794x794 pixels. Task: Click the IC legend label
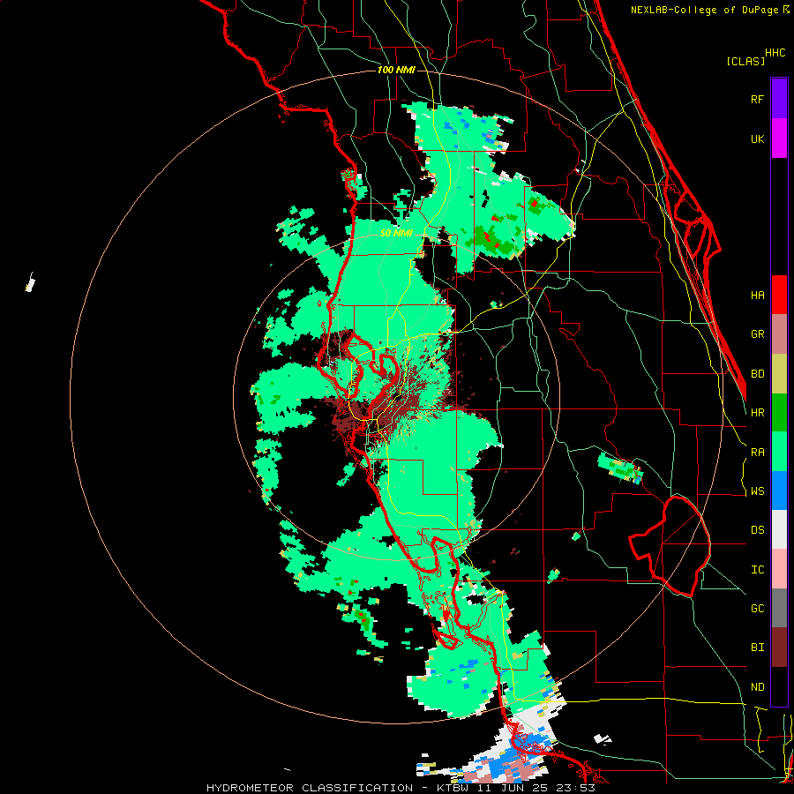pyautogui.click(x=758, y=570)
